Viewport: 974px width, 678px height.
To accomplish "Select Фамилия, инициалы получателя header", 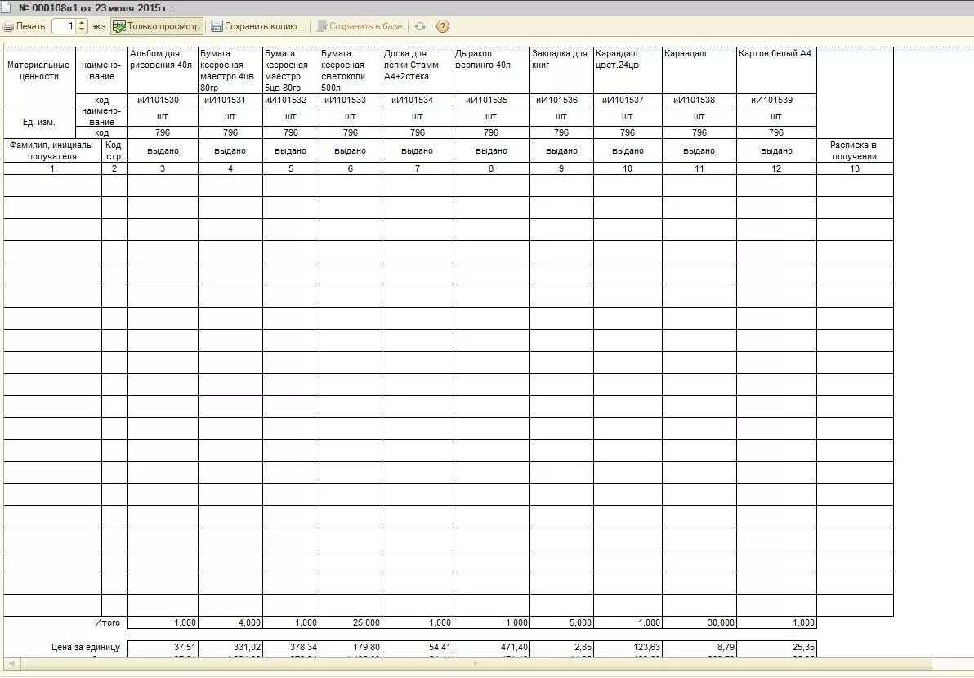I will pyautogui.click(x=52, y=150).
